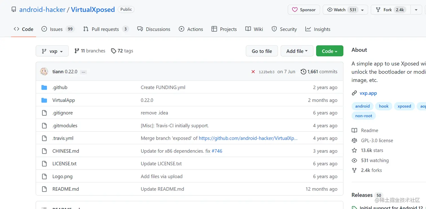Click the file icon beside CHINESE.md
426x209 pixels.
point(44,151)
